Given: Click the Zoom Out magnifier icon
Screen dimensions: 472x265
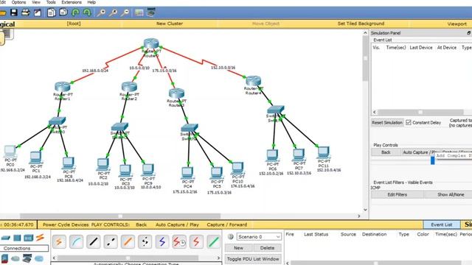Looking at the screenshot, I should (x=125, y=13).
